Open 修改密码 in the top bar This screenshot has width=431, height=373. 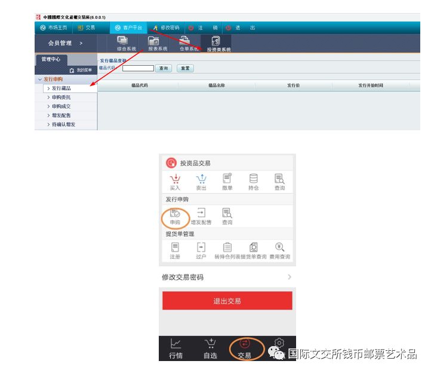167,27
